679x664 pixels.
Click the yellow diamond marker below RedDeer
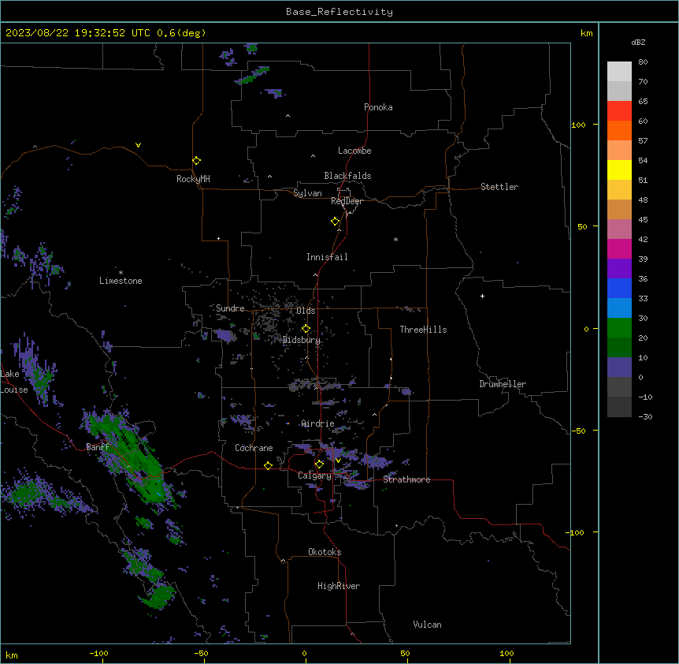336,222
